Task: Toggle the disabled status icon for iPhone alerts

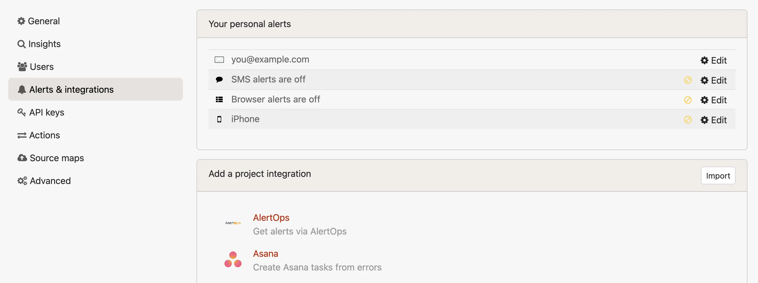Action: [688, 120]
